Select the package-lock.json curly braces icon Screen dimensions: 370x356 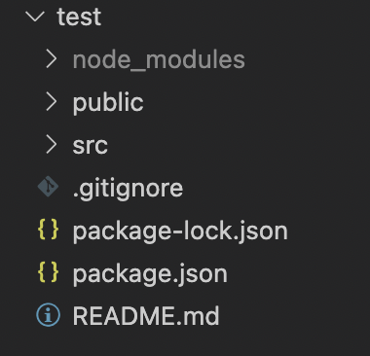pyautogui.click(x=48, y=230)
